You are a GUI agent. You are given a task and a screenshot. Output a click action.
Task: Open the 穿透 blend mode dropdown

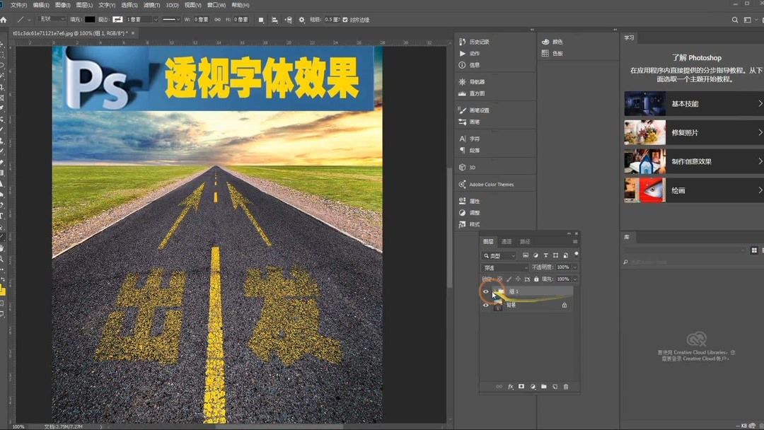[506, 267]
